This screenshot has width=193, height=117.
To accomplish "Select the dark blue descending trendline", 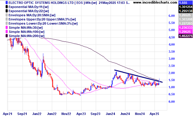I will (138, 76).
